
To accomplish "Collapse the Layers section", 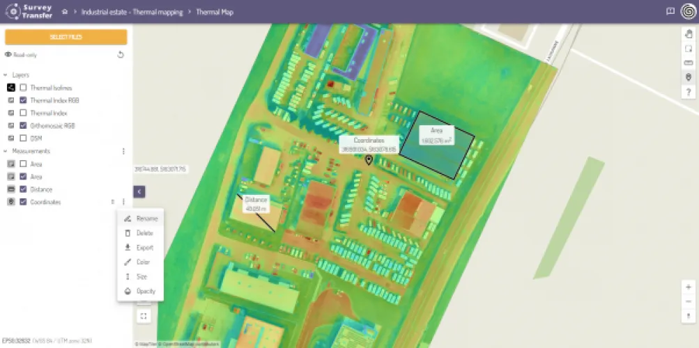I will tap(6, 74).
